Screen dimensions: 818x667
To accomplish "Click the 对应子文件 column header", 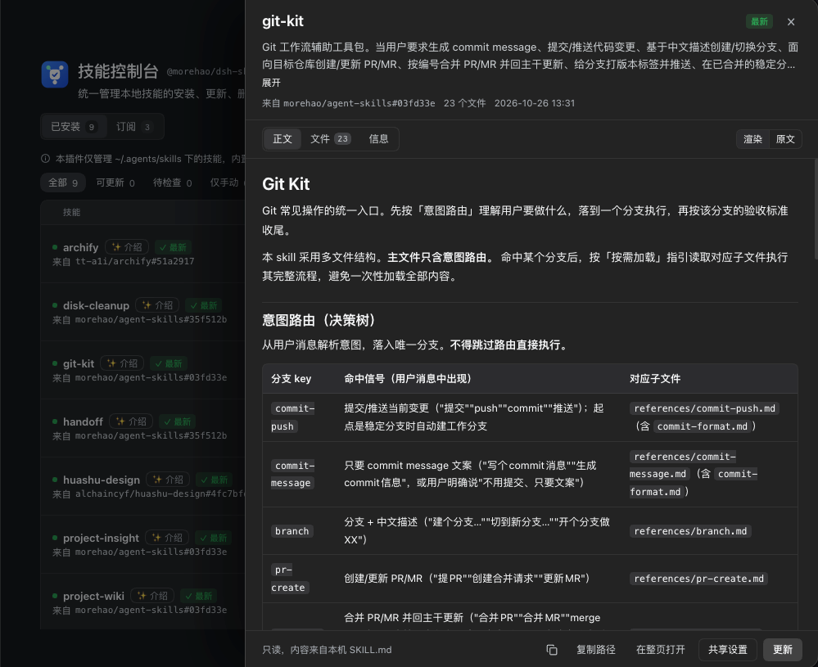I will (x=655, y=379).
